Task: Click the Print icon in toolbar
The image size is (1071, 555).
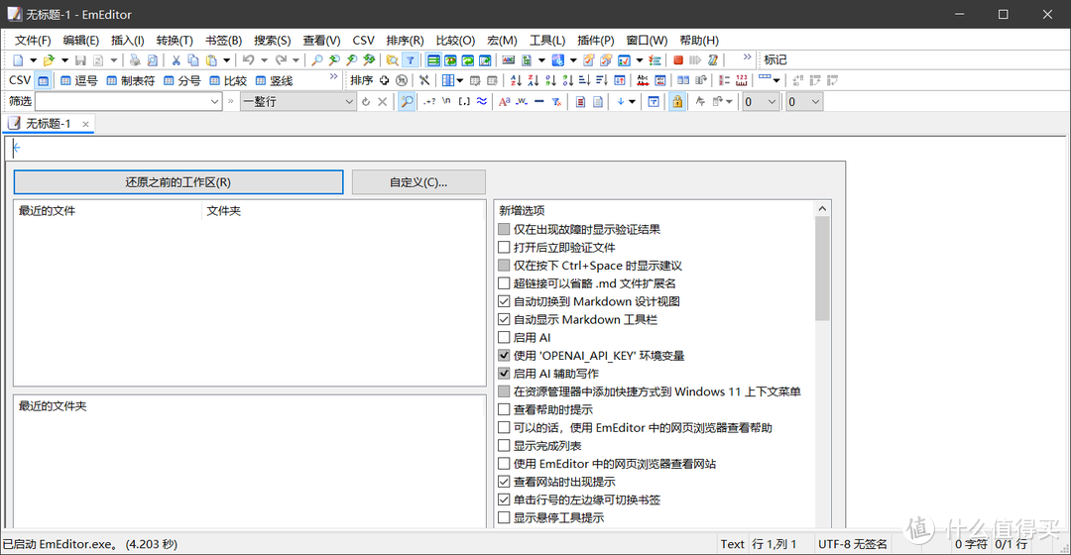Action: tap(135, 60)
